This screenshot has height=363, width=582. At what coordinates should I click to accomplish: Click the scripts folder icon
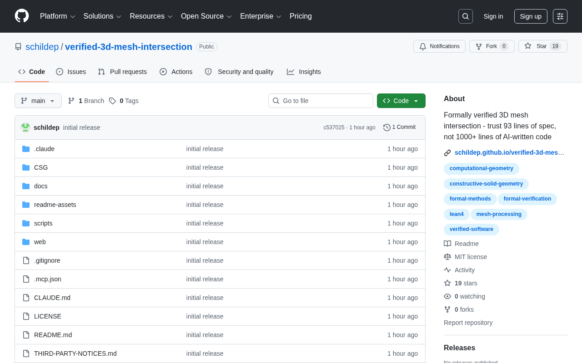[26, 223]
